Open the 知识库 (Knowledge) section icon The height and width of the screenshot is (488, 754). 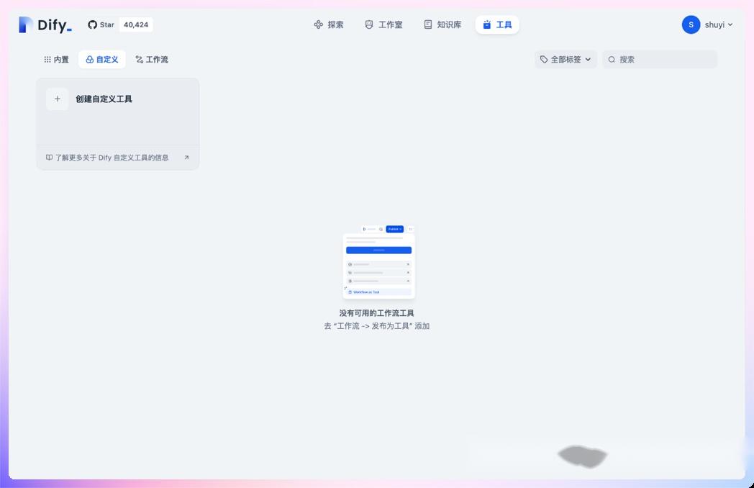(x=427, y=24)
